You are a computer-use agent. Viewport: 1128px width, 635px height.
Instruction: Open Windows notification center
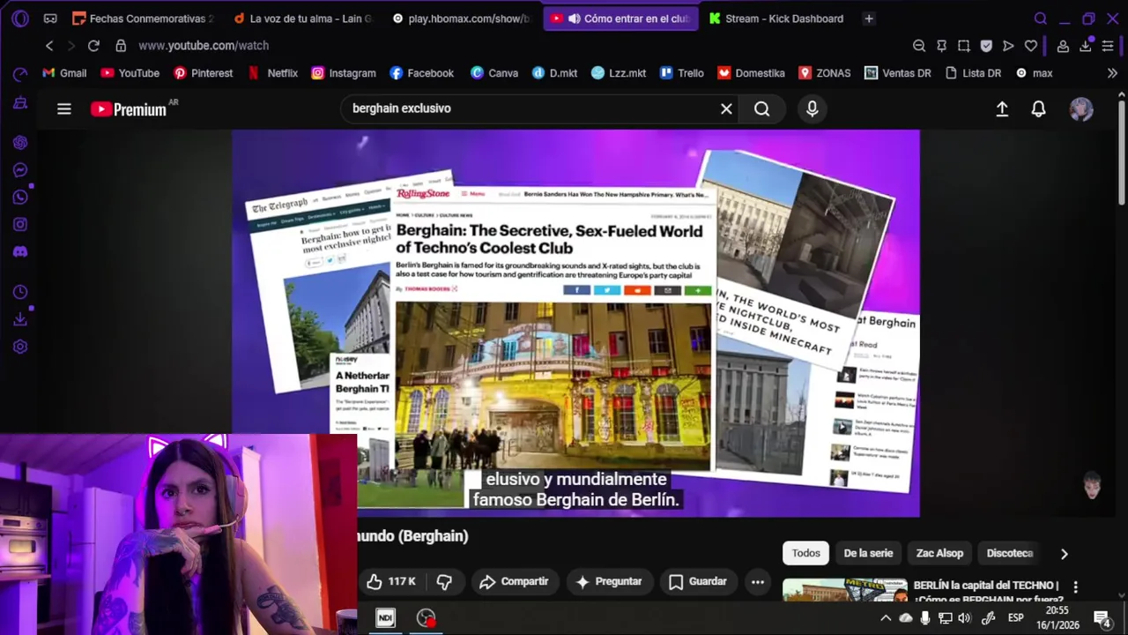click(1102, 618)
